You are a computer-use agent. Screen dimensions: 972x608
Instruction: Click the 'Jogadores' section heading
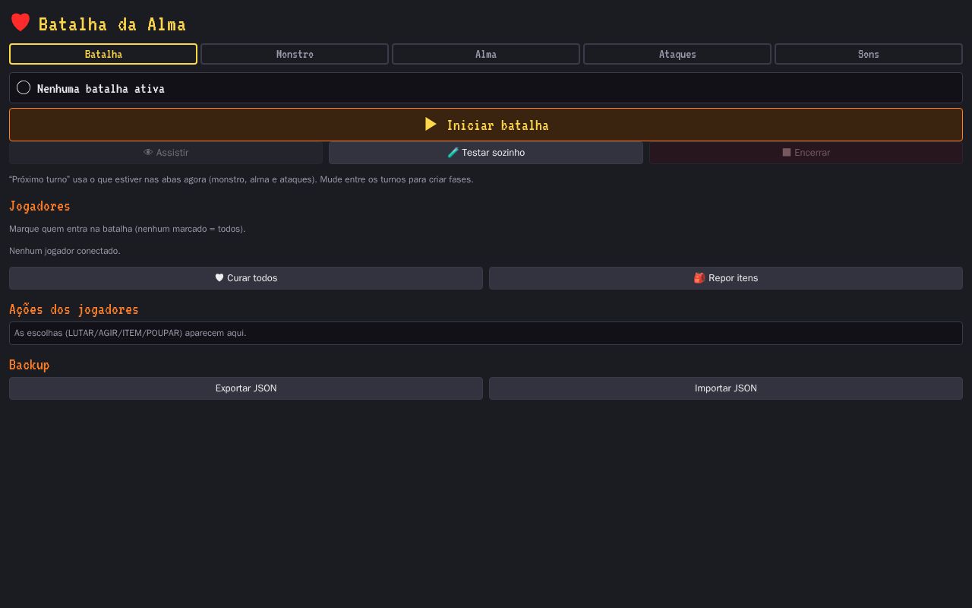[x=39, y=206]
